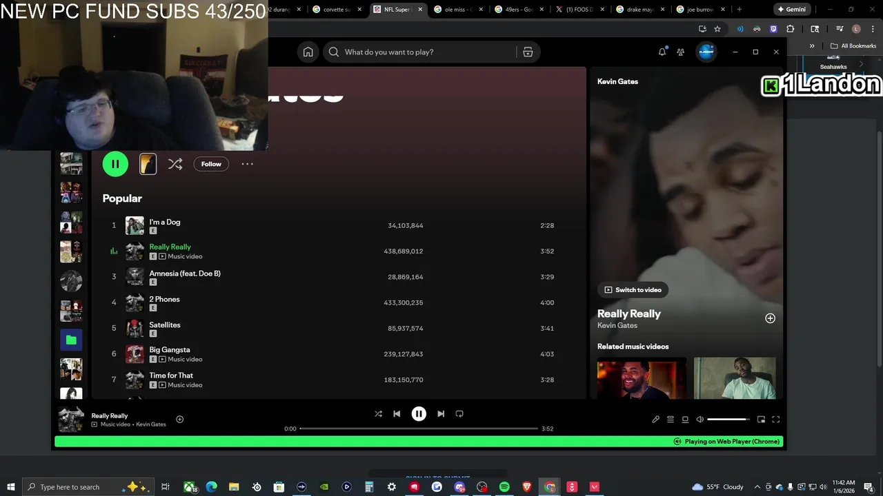Go to Spotify Home
The width and height of the screenshot is (883, 496).
coord(308,52)
